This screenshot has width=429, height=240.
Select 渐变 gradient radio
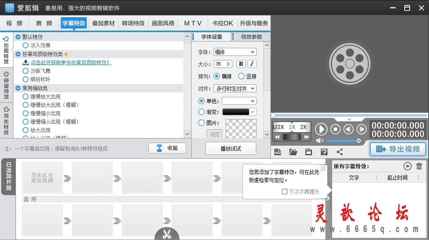[201, 112]
